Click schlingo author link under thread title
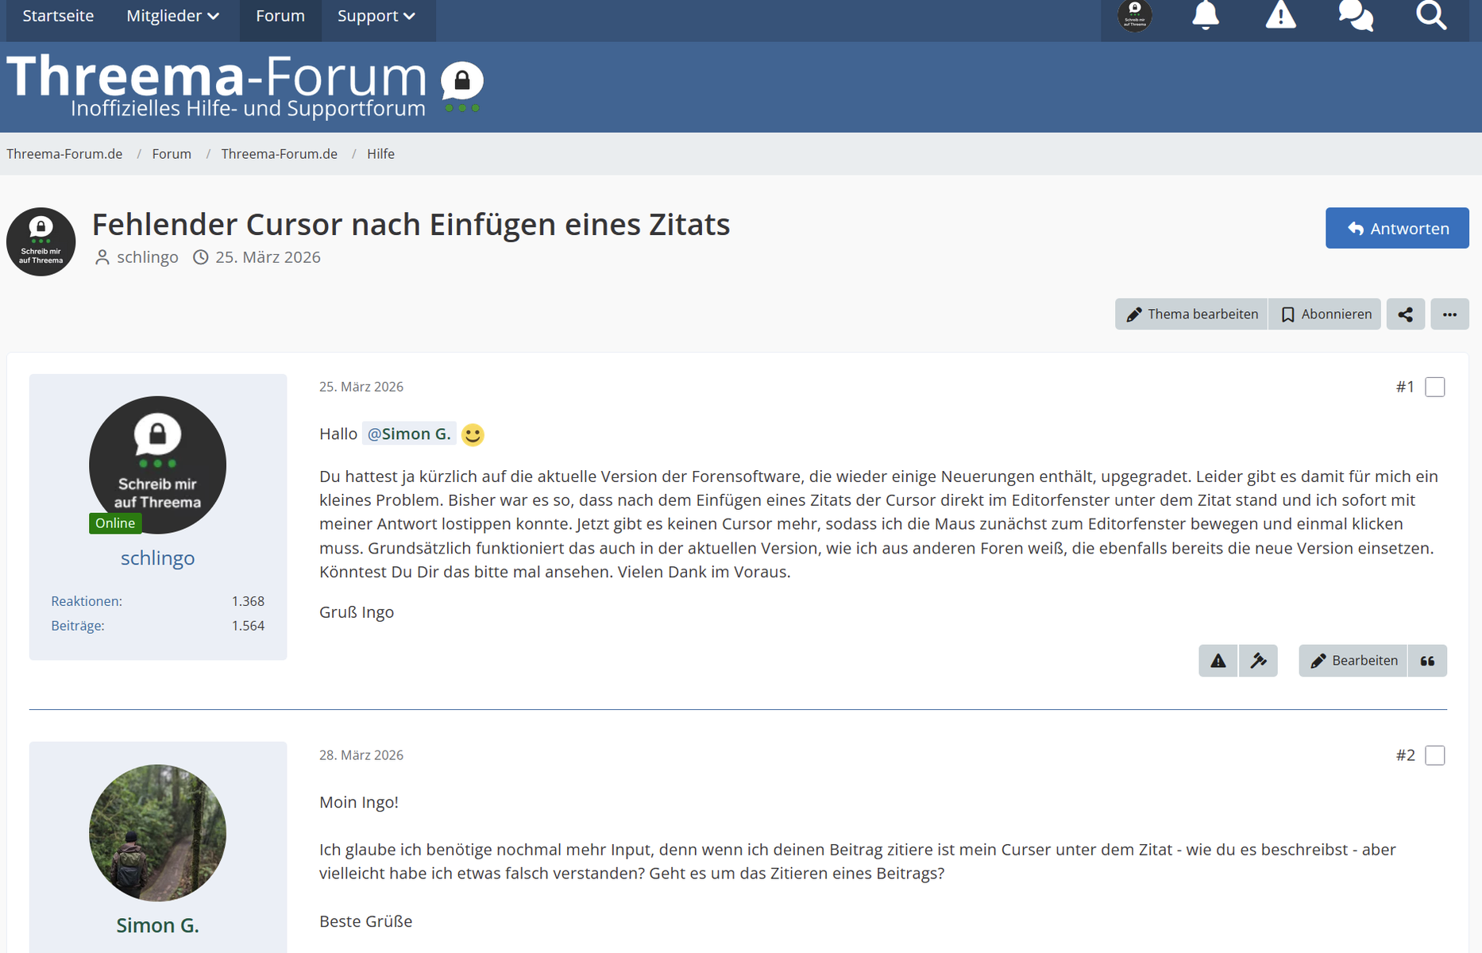Viewport: 1482px width, 953px height. (148, 257)
